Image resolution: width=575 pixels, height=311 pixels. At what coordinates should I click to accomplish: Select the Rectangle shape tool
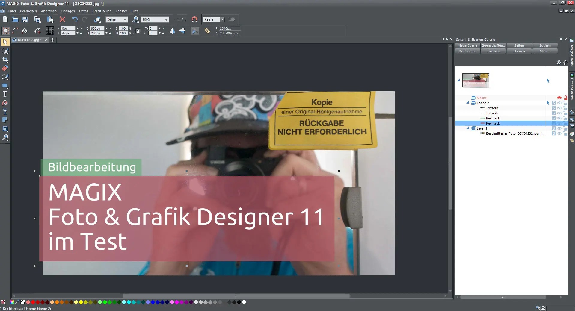5,86
